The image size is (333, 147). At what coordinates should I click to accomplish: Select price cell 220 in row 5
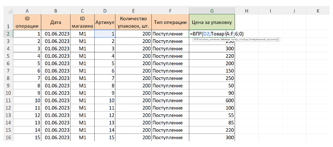[212, 56]
